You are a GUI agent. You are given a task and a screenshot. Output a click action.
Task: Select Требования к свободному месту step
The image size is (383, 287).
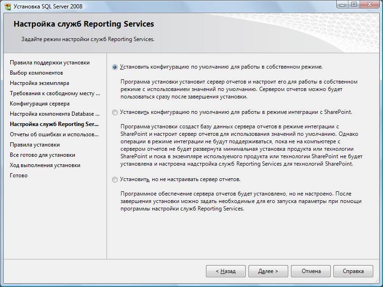click(55, 93)
